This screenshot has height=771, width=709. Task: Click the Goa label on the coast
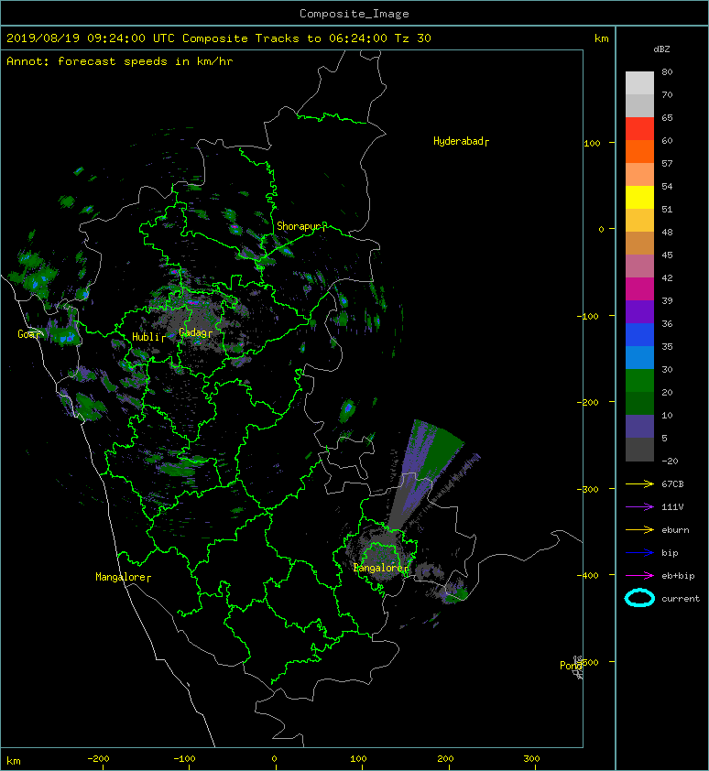pos(27,334)
